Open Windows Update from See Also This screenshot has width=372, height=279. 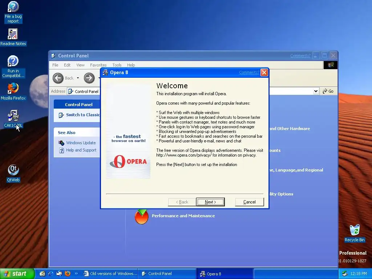tap(81, 143)
